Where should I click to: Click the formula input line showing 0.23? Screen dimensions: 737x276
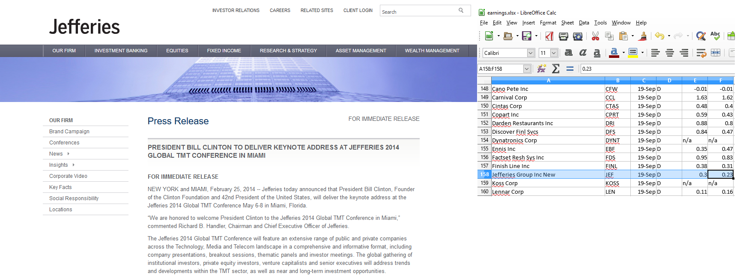[x=658, y=69]
